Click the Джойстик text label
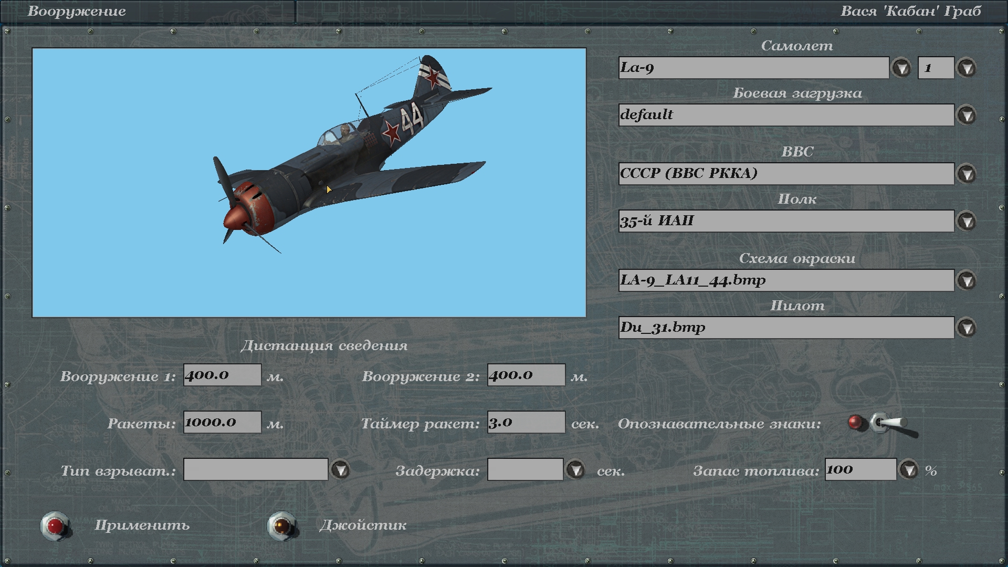 click(363, 526)
